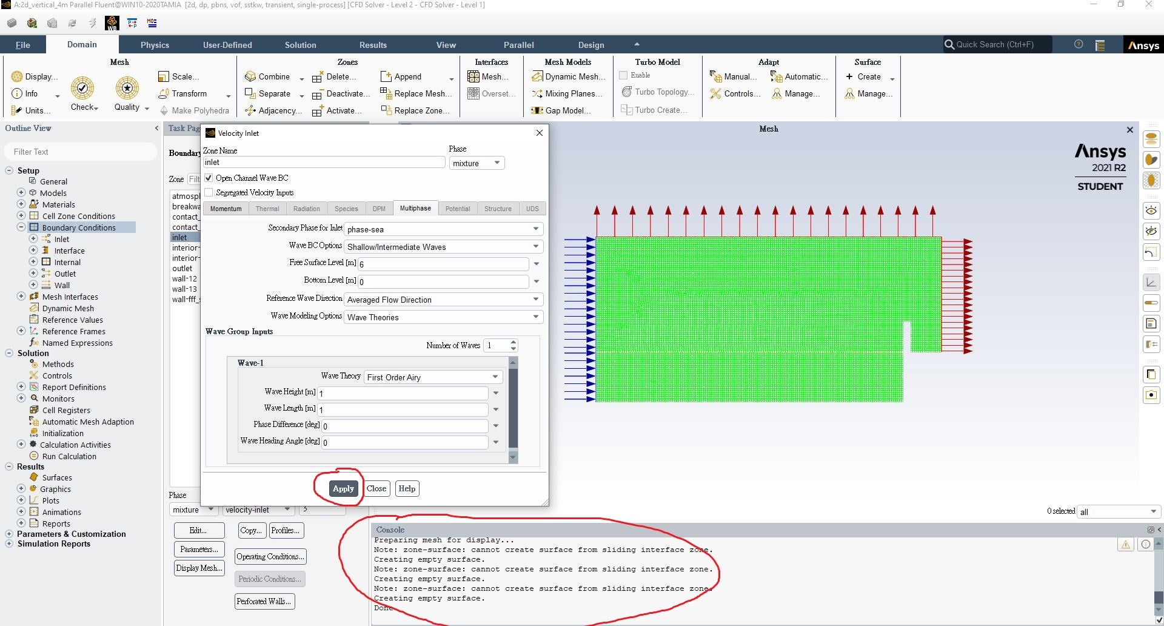The image size is (1164, 626).
Task: Uncheck Open Channel Wave BC
Action: [209, 178]
